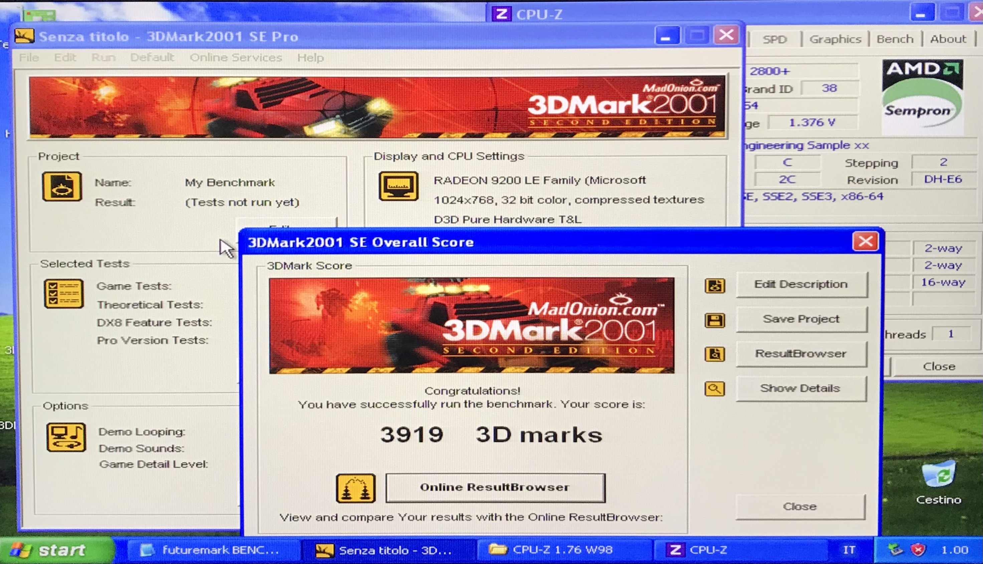This screenshot has height=564, width=983.
Task: Open the Bench tab in CPU-Z
Action: (x=894, y=39)
